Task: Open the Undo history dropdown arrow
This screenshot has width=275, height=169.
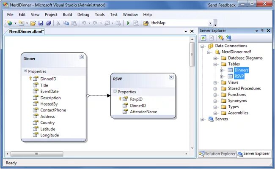Action: click(89, 23)
